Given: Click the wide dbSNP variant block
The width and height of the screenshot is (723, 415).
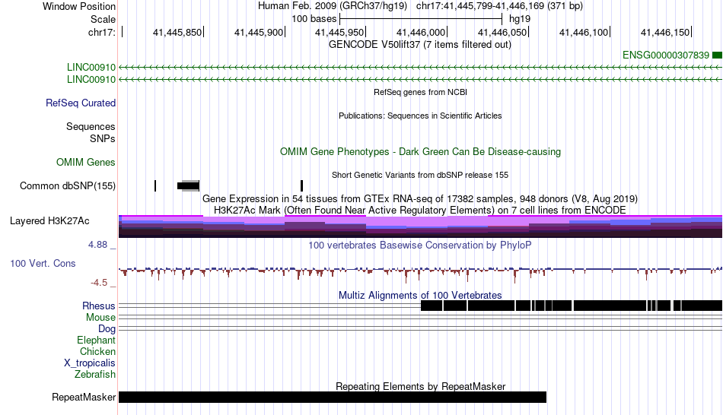Looking at the screenshot, I should pyautogui.click(x=188, y=186).
